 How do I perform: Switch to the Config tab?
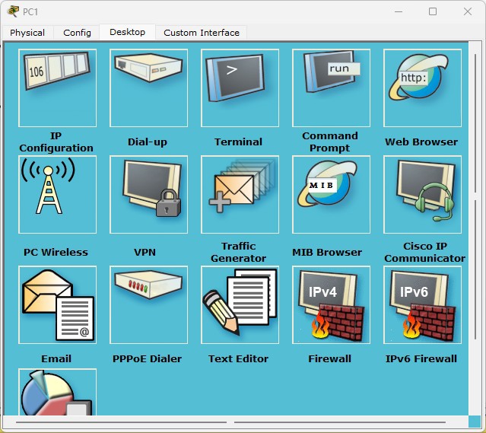point(77,33)
